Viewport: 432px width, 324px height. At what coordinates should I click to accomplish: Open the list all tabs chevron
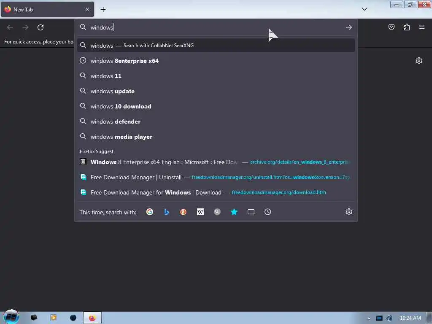point(364,9)
